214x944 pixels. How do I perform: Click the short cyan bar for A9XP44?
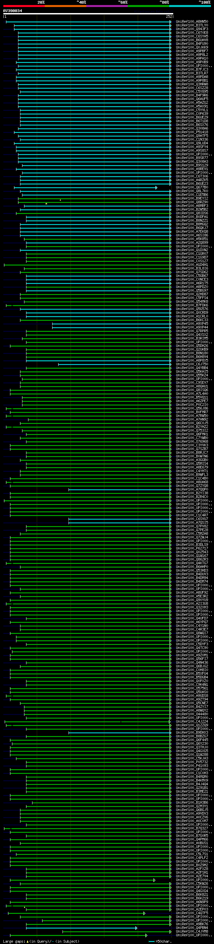coord(112,328)
